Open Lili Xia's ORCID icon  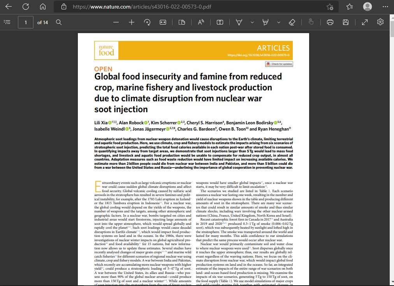[110, 123]
